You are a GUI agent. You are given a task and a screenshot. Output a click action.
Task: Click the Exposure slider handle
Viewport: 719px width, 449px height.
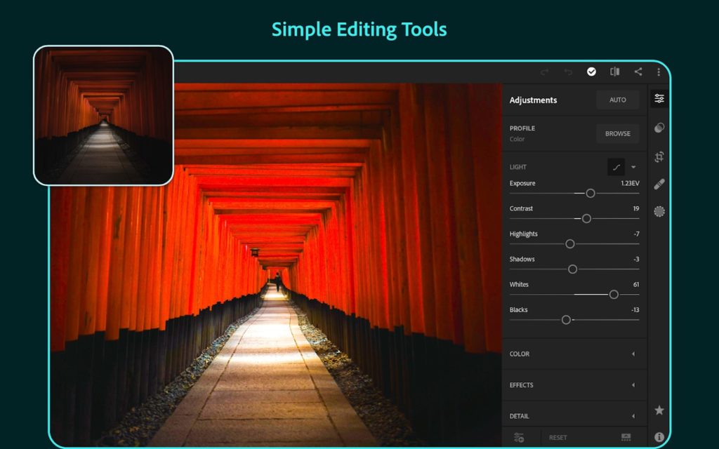pyautogui.click(x=591, y=193)
